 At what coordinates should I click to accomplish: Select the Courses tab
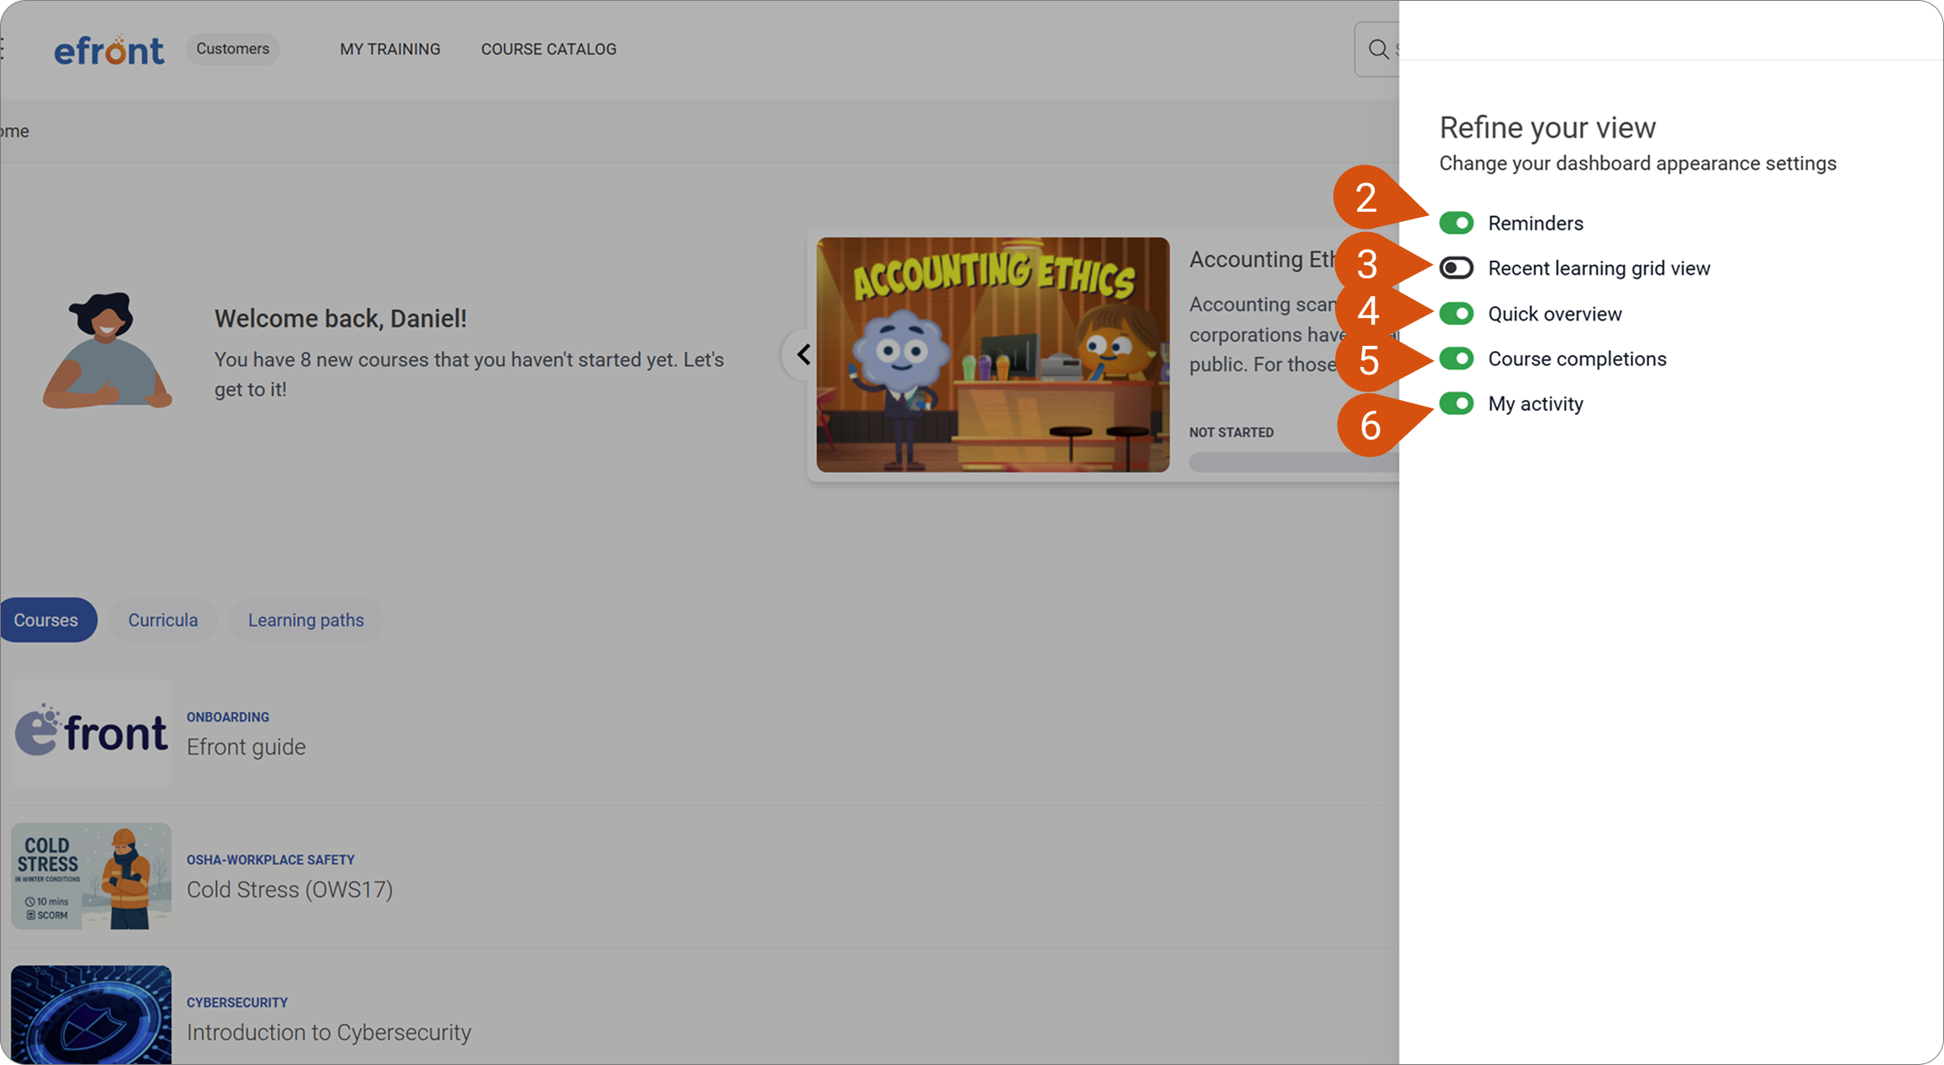[48, 620]
